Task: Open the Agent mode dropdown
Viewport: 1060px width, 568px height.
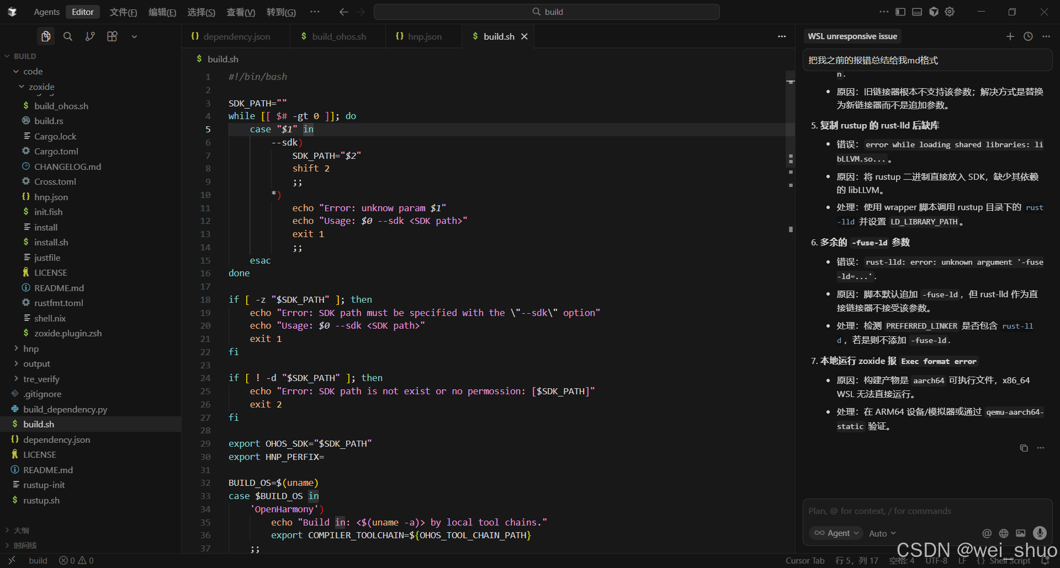Action: point(836,533)
